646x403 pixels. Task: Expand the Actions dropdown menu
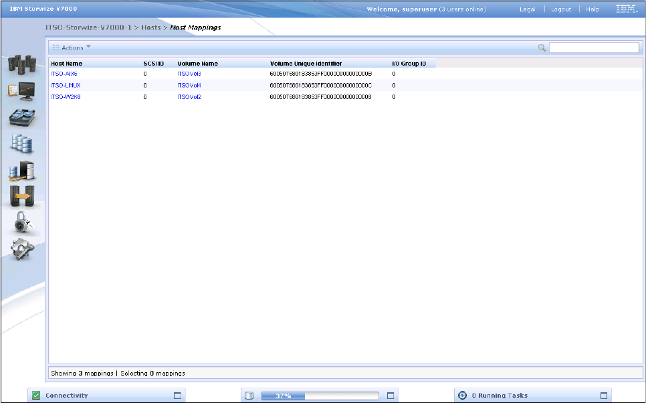coord(72,48)
